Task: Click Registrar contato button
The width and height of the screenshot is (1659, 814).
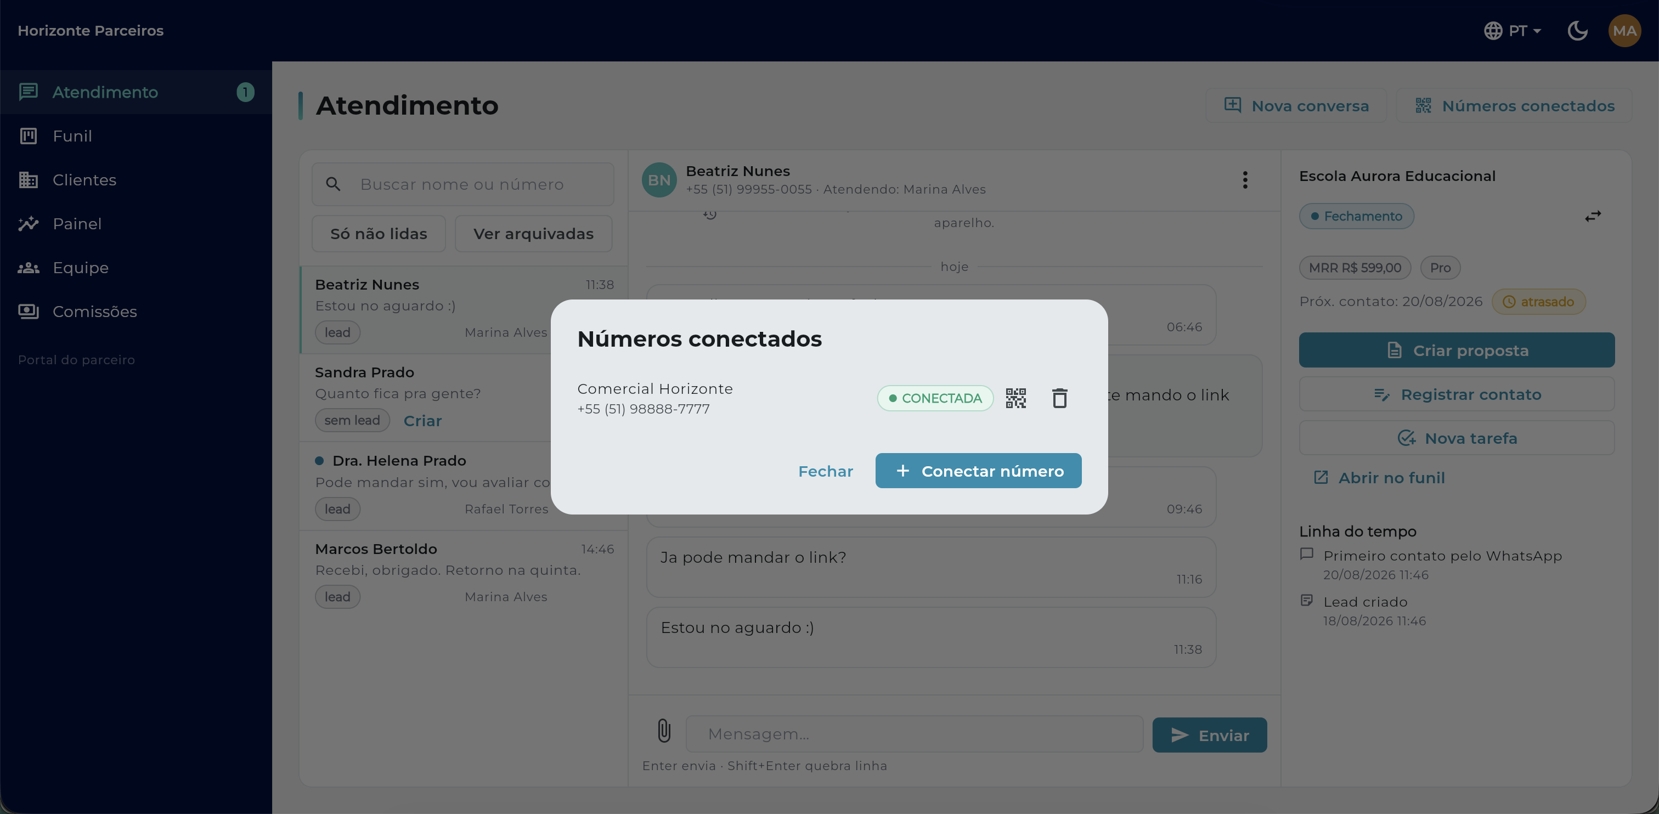Action: 1456,394
